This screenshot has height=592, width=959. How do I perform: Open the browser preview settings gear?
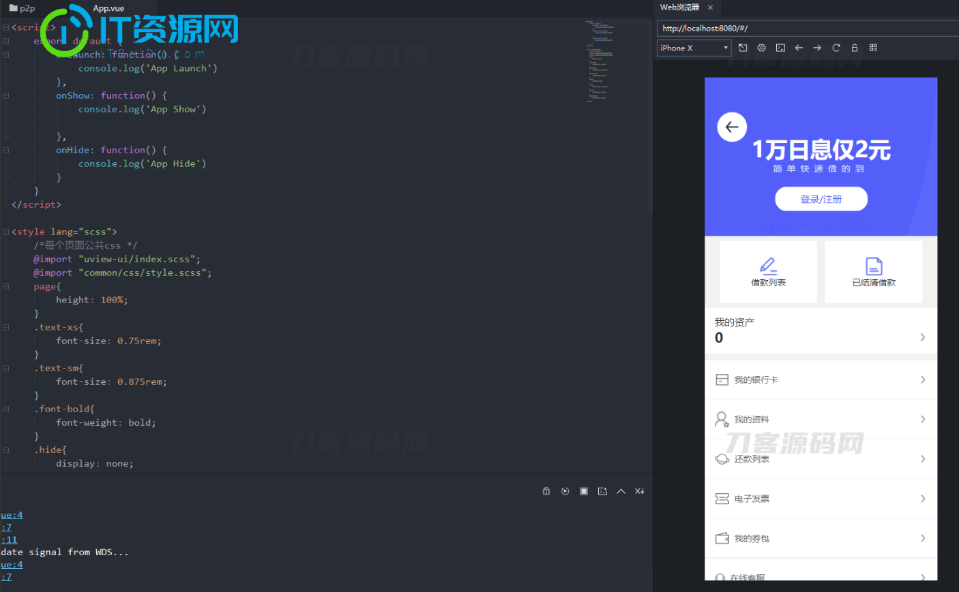(762, 48)
